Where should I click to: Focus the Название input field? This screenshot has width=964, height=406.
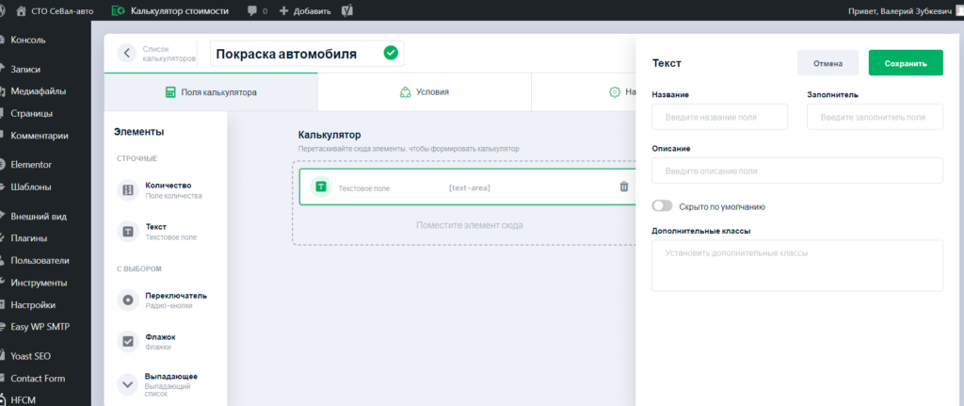pyautogui.click(x=720, y=117)
